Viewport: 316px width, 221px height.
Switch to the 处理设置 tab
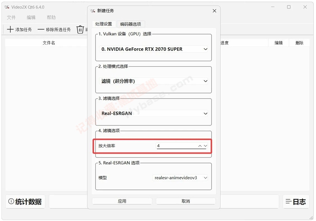[103, 24]
